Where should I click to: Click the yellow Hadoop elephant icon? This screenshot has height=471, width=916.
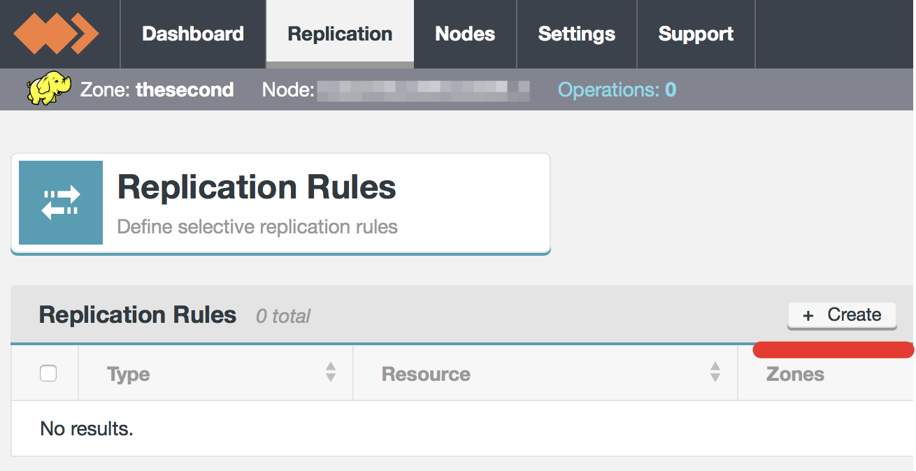click(48, 90)
